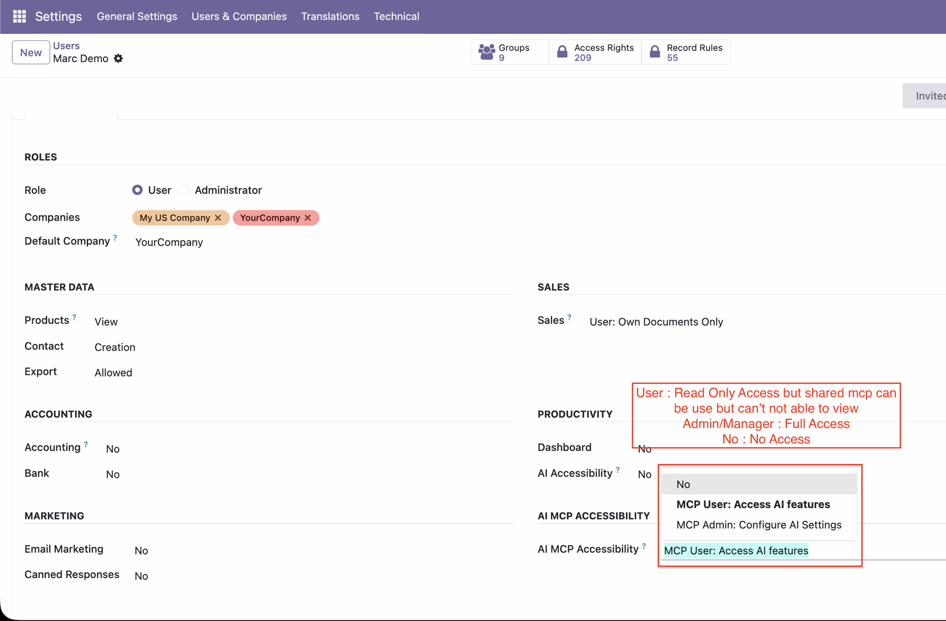Open the AI Accessibility dropdown value

pyautogui.click(x=644, y=474)
